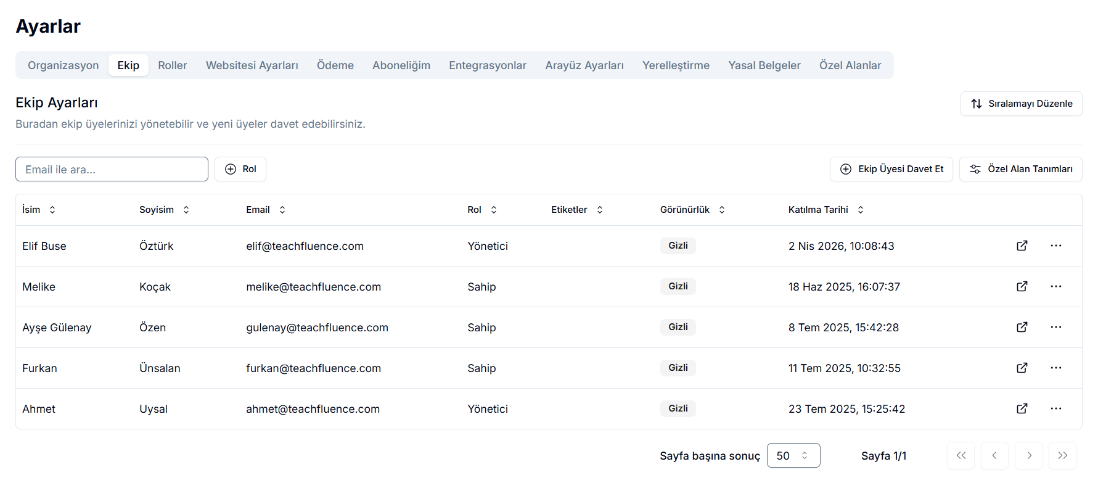
Task: Open three-dot menu for Ahmet row
Action: point(1055,408)
